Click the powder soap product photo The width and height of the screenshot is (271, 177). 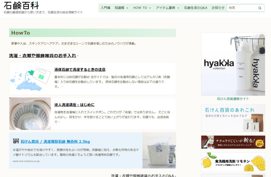click(x=159, y=150)
